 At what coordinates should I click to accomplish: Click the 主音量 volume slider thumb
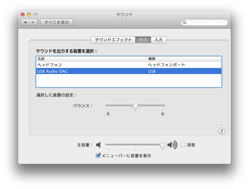[x=162, y=145]
